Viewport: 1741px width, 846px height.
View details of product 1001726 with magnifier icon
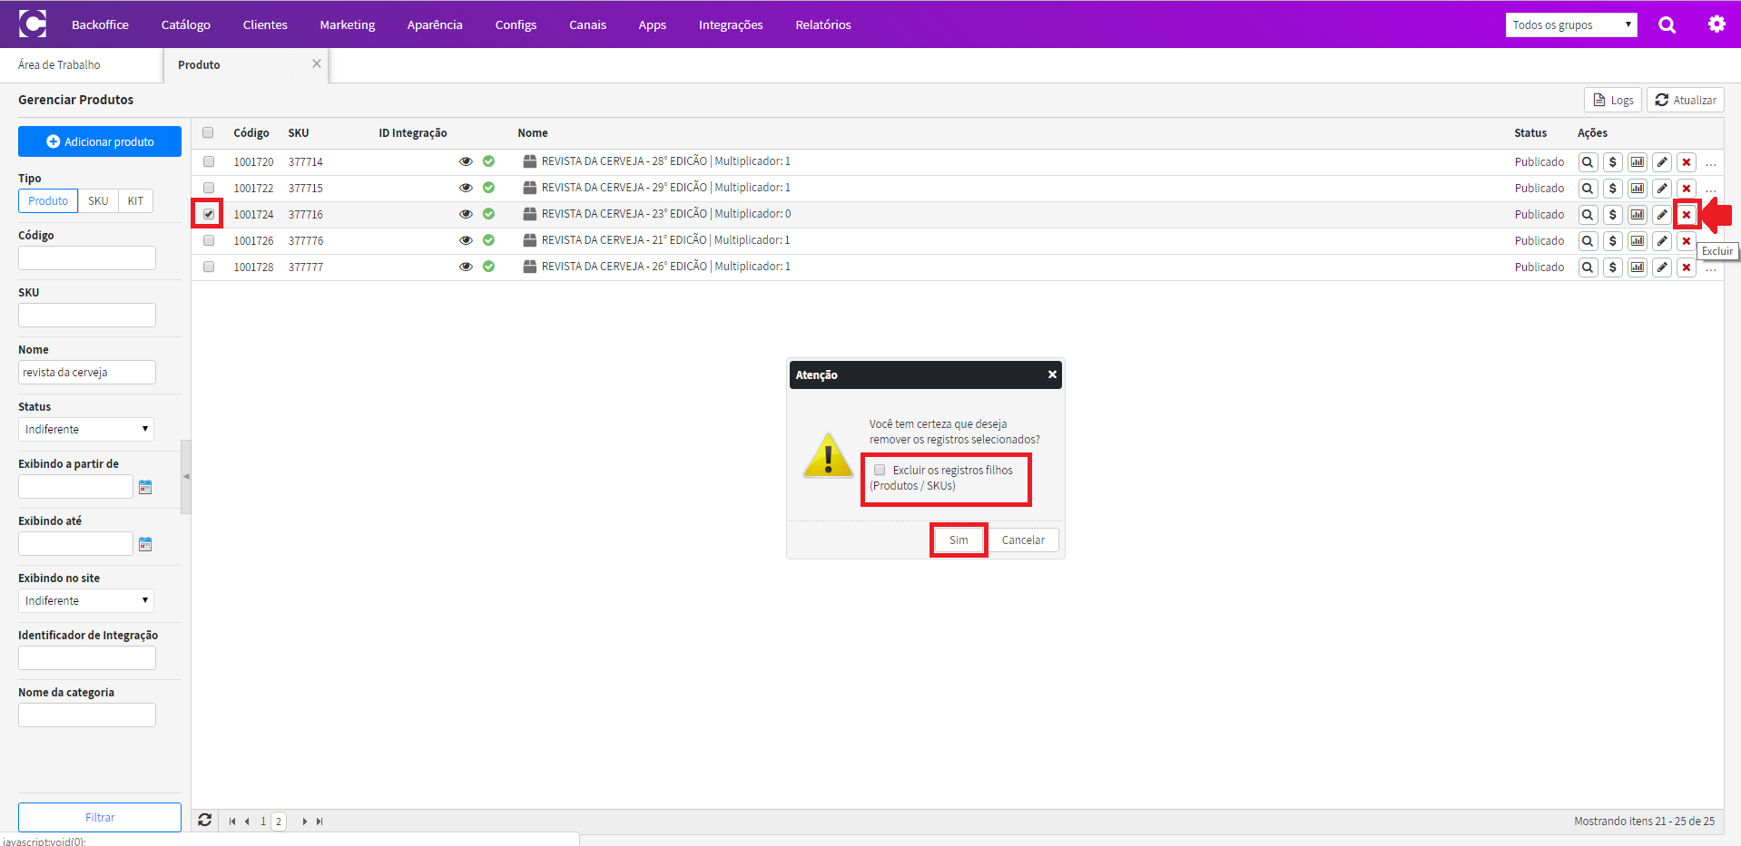click(1588, 241)
